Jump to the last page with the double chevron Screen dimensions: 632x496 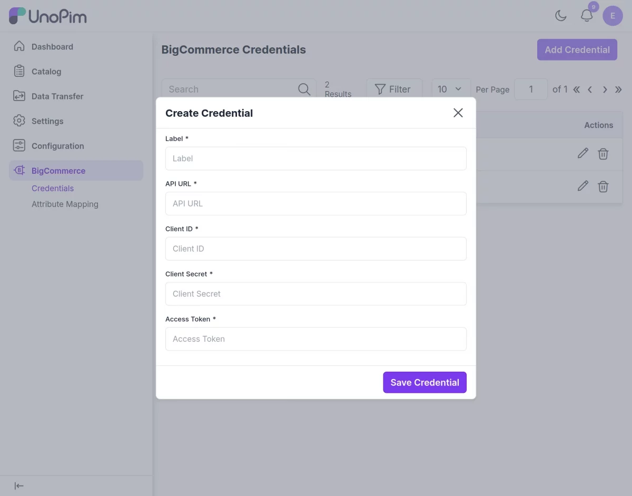click(x=619, y=90)
